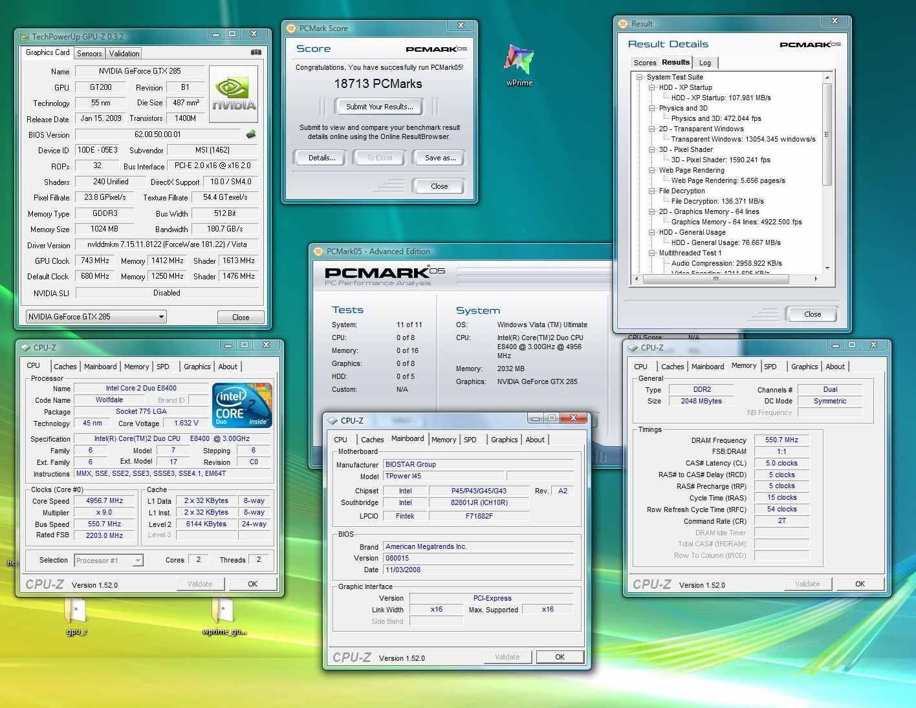Collapse the 2D - Transparent Windows node

(x=652, y=129)
